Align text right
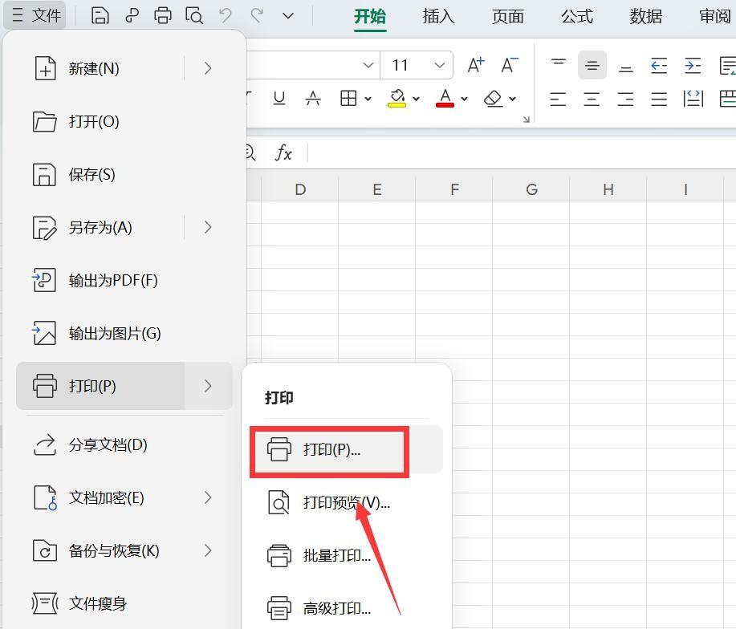736x629 pixels. pyautogui.click(x=625, y=99)
